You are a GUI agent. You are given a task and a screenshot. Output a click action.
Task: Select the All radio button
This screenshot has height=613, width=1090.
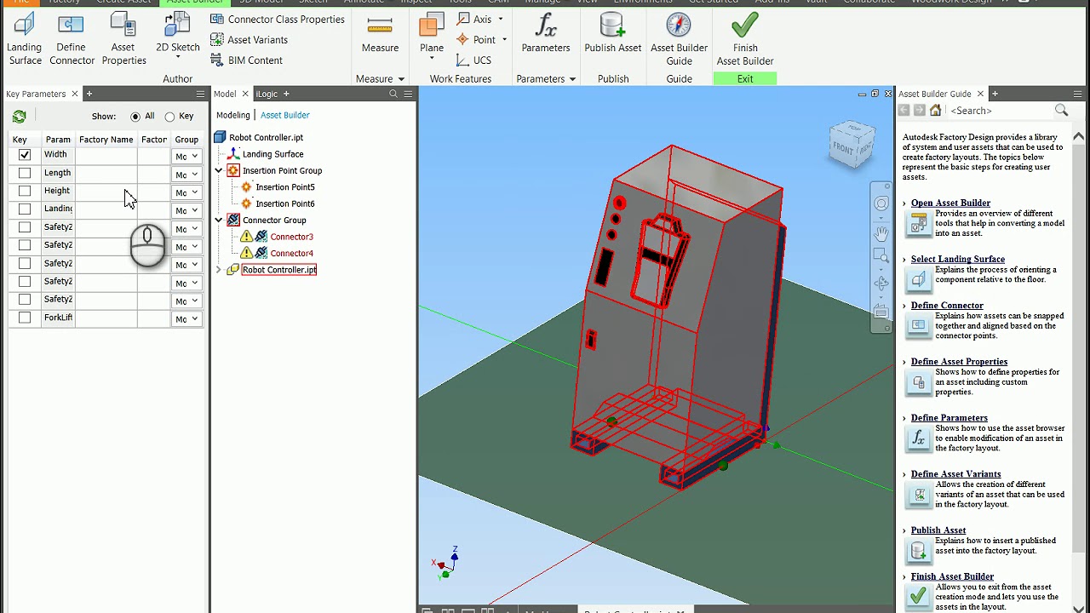click(135, 117)
